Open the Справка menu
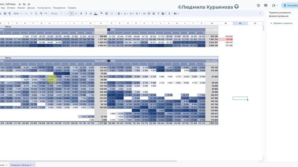Screen dimensions: 298x167 pos(72,8)
